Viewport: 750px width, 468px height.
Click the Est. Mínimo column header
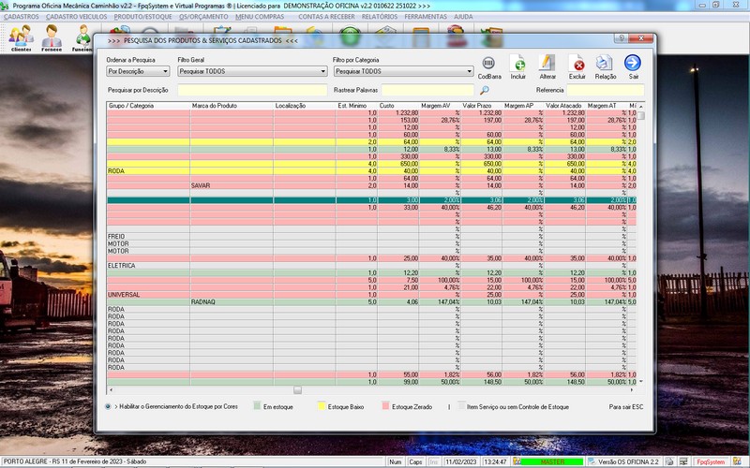click(357, 106)
